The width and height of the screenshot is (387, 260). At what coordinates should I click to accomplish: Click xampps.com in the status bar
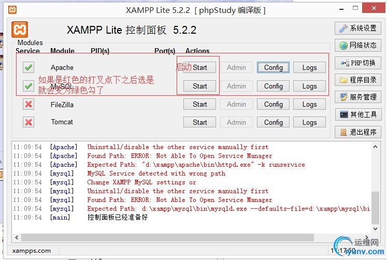pos(32,251)
